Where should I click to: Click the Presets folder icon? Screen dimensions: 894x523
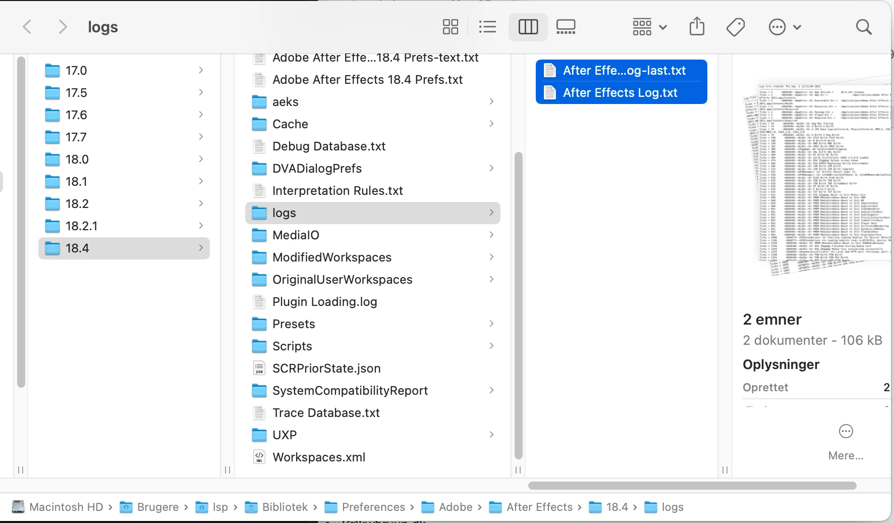(259, 324)
